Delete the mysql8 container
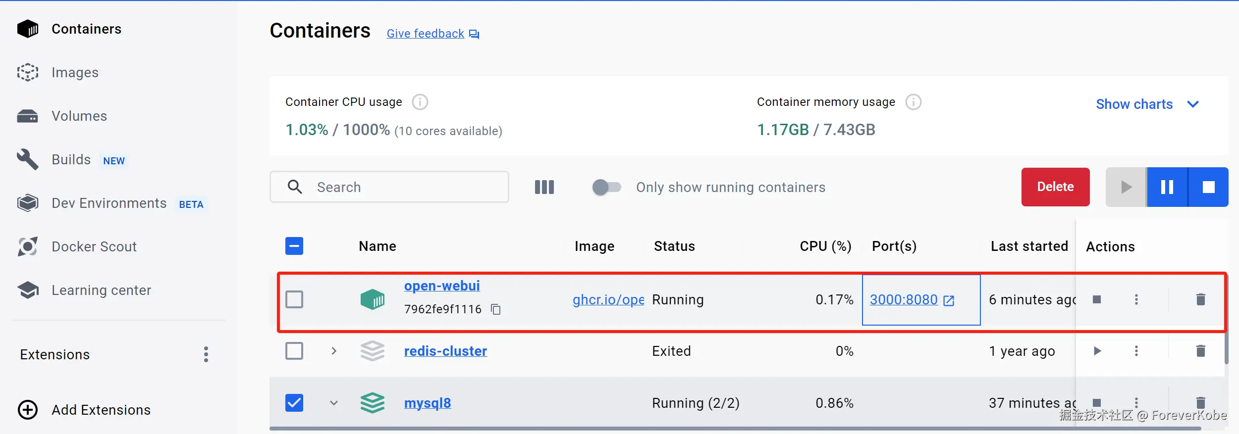Image resolution: width=1239 pixels, height=434 pixels. coord(1201,403)
